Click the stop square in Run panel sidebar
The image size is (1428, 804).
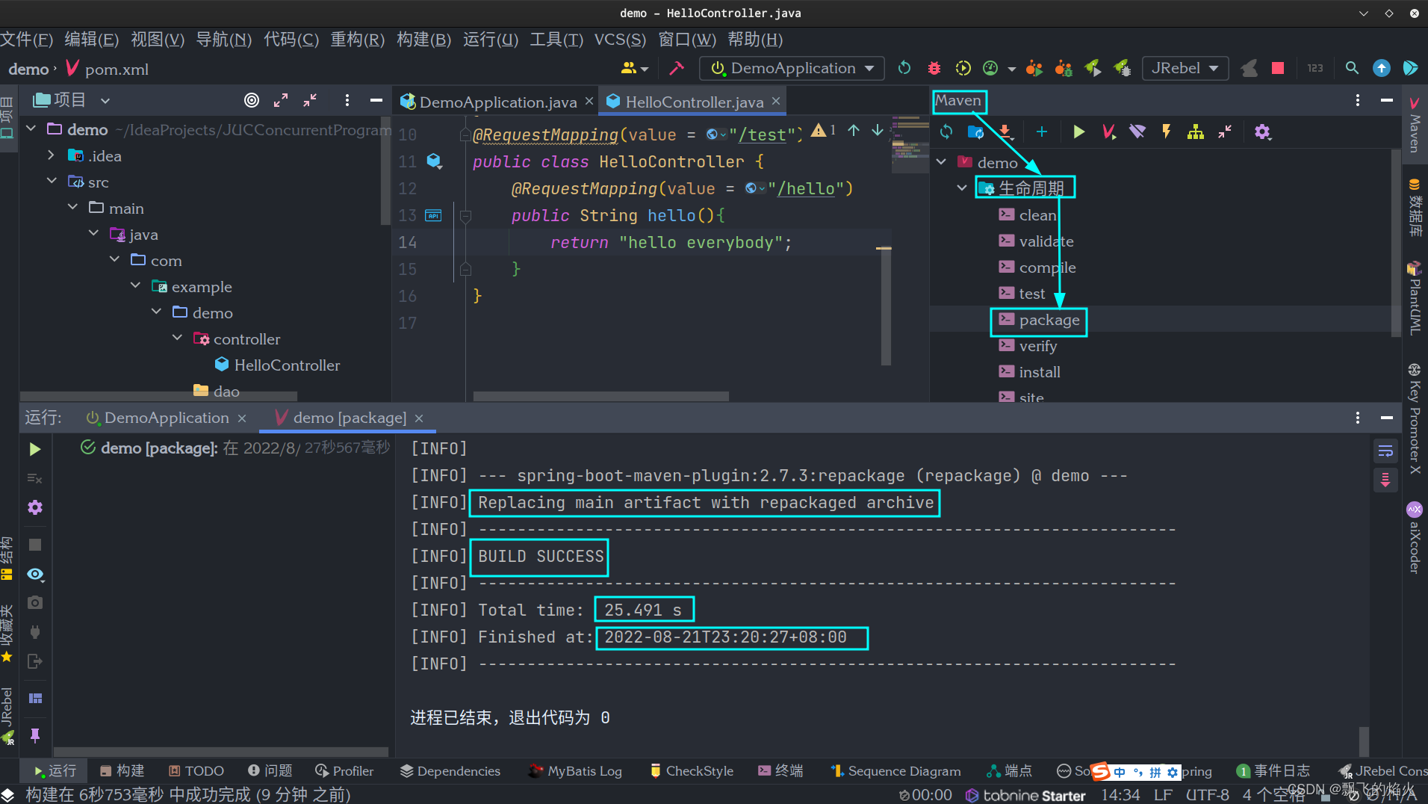(34, 545)
